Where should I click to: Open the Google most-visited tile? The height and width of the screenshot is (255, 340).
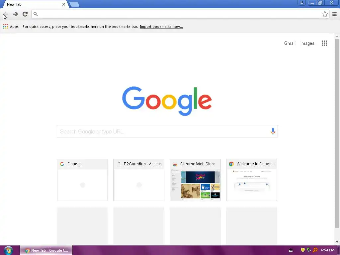click(82, 180)
